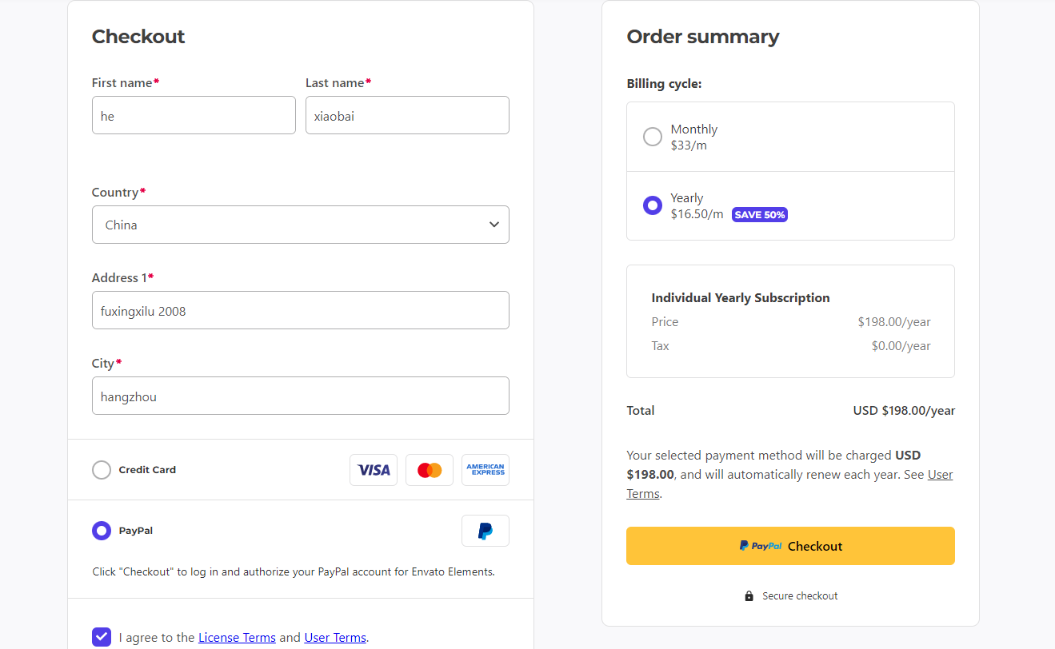Click the Mastercard logo
The image size is (1055, 649).
click(430, 470)
